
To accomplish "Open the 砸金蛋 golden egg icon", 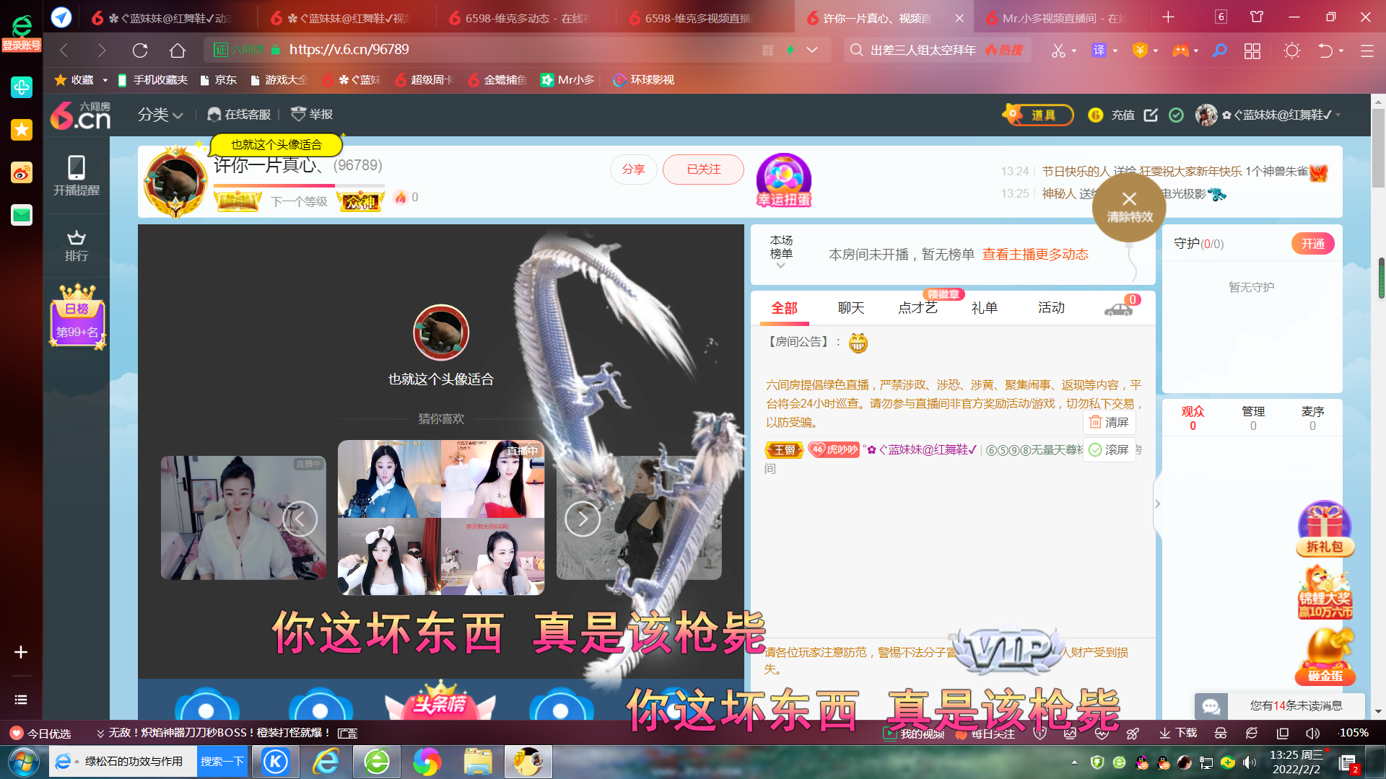I will pyautogui.click(x=1325, y=656).
